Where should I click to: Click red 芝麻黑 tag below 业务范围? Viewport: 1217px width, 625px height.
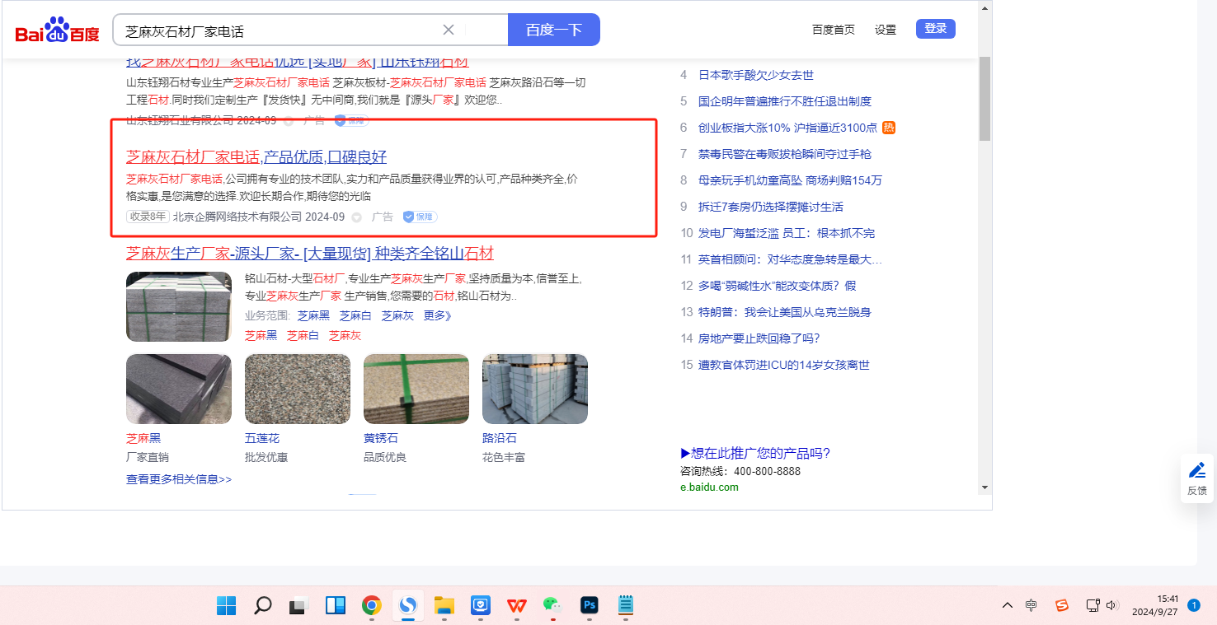click(x=261, y=336)
